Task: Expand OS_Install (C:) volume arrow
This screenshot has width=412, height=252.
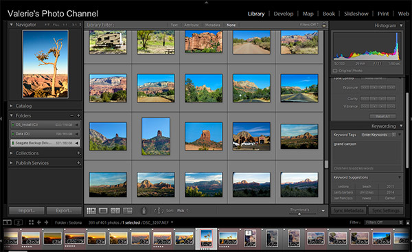Action: click(x=77, y=125)
